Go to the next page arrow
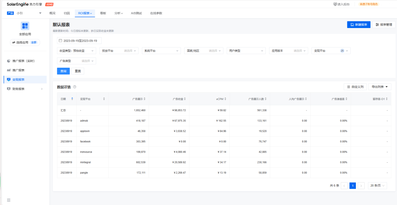The image size is (397, 205). tap(361, 185)
